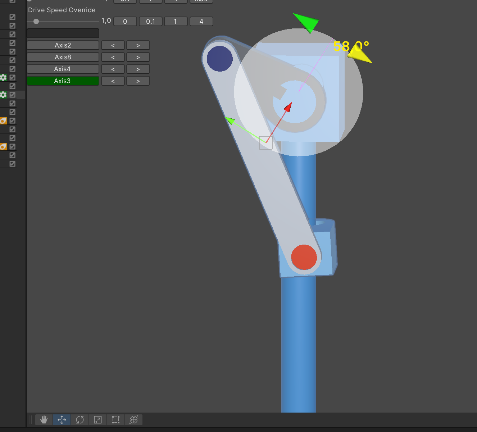
Task: Select the Rect transform tool
Action: tap(116, 420)
